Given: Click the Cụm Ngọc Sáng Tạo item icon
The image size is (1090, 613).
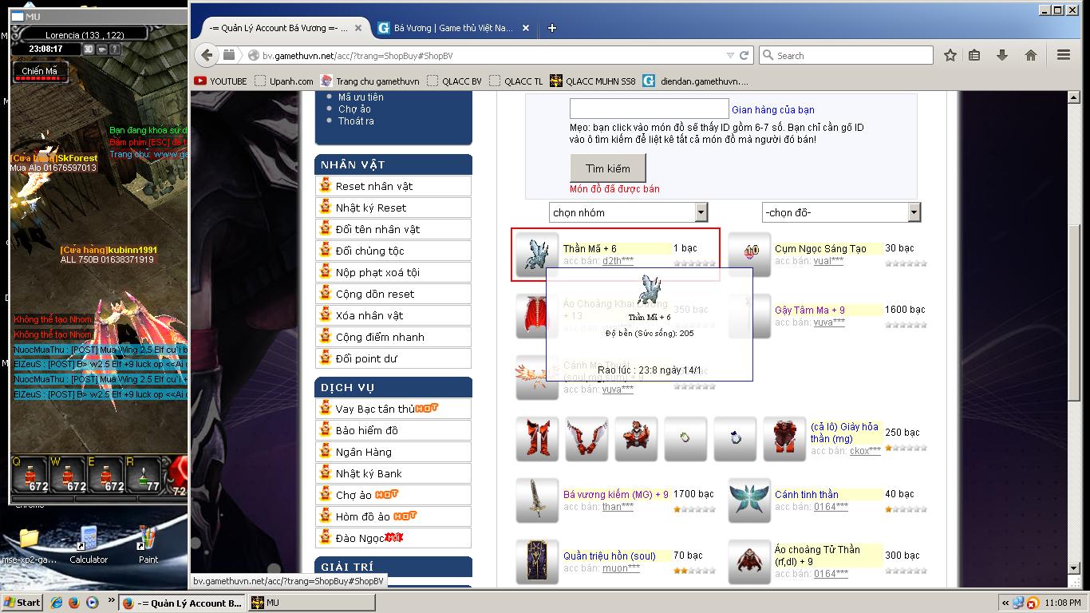Looking at the screenshot, I should (749, 255).
